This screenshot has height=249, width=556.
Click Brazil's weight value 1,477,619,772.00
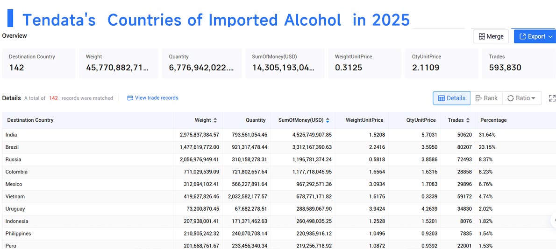coord(200,147)
